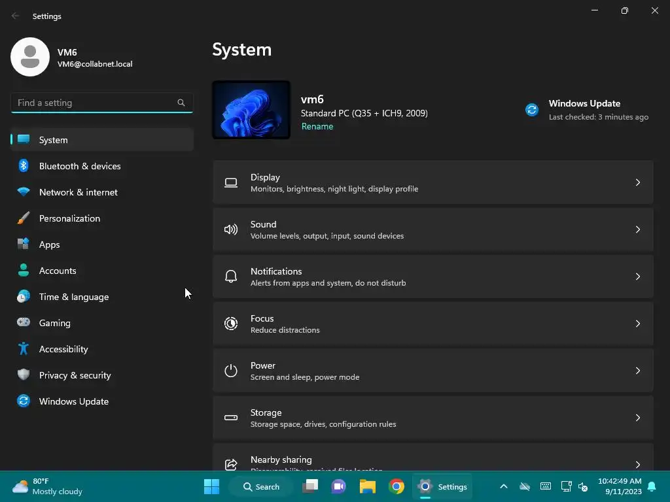Open the notification bell in taskbar
670x502 pixels.
[x=652, y=486]
